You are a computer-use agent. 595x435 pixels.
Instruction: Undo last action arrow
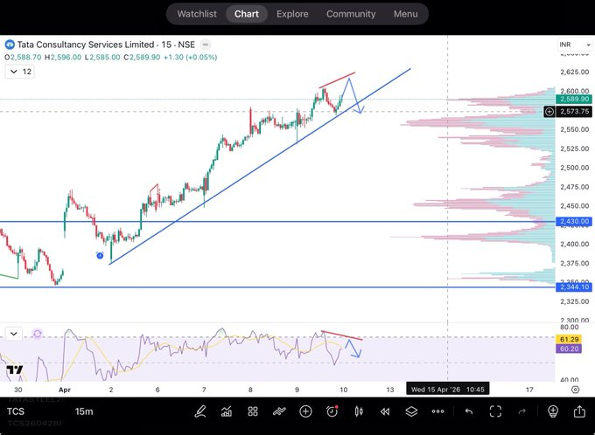pyautogui.click(x=469, y=411)
